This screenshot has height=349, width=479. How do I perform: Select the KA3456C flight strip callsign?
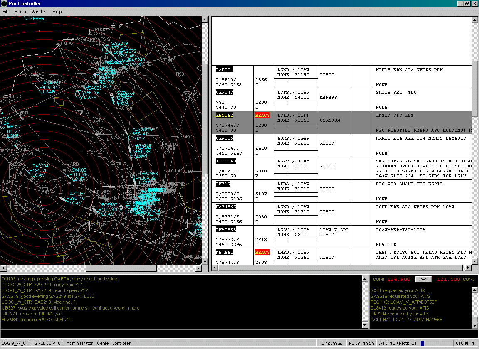226,207
